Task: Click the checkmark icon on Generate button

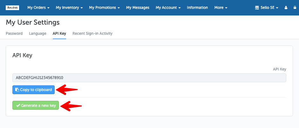Action: [18, 106]
